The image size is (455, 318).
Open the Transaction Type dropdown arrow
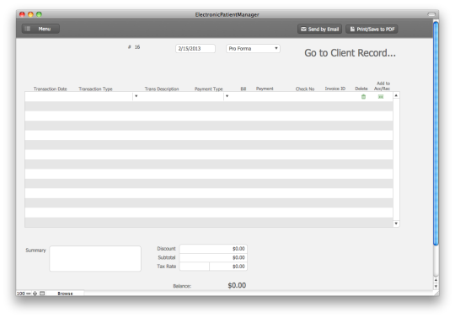click(x=136, y=96)
